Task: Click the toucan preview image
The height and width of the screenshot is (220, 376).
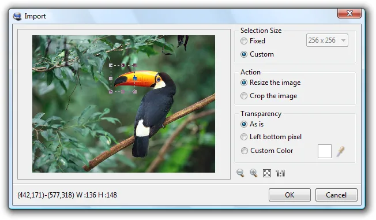Action: coord(124,104)
